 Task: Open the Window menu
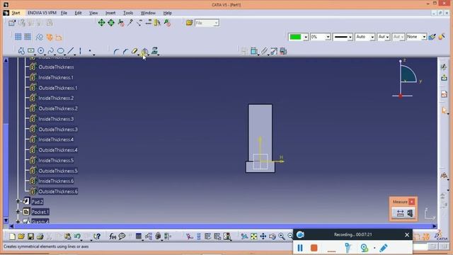coord(148,13)
